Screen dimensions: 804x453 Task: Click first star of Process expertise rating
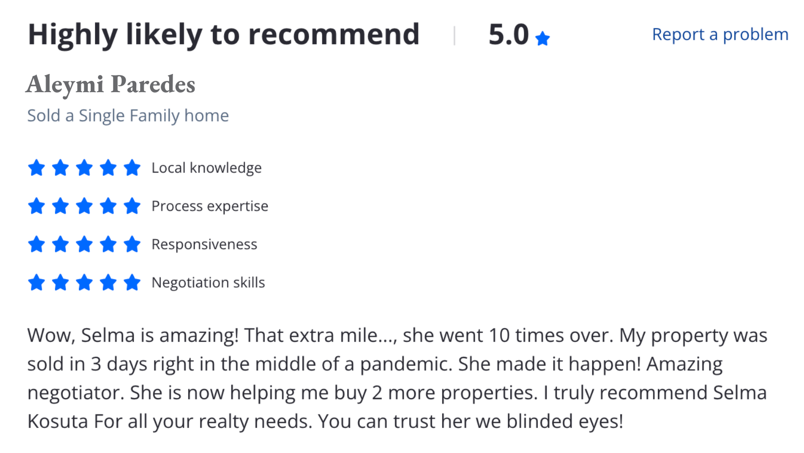(36, 206)
